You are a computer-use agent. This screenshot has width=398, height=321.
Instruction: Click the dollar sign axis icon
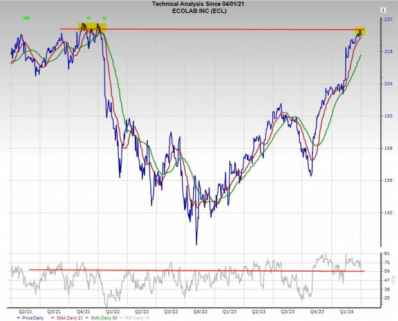(383, 11)
